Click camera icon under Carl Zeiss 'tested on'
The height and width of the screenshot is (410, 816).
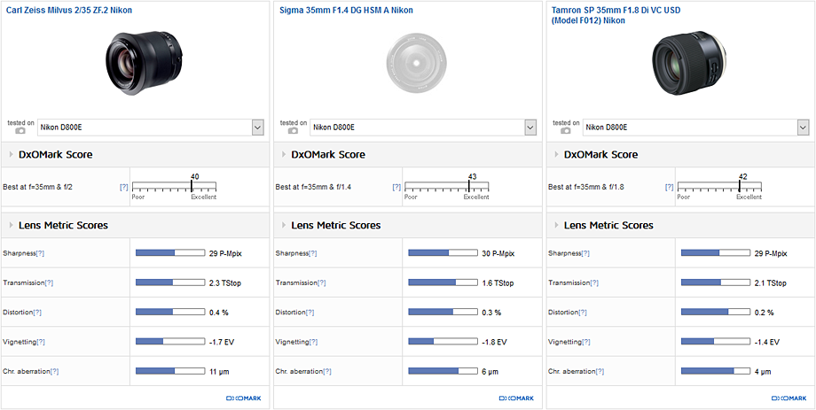[x=20, y=131]
